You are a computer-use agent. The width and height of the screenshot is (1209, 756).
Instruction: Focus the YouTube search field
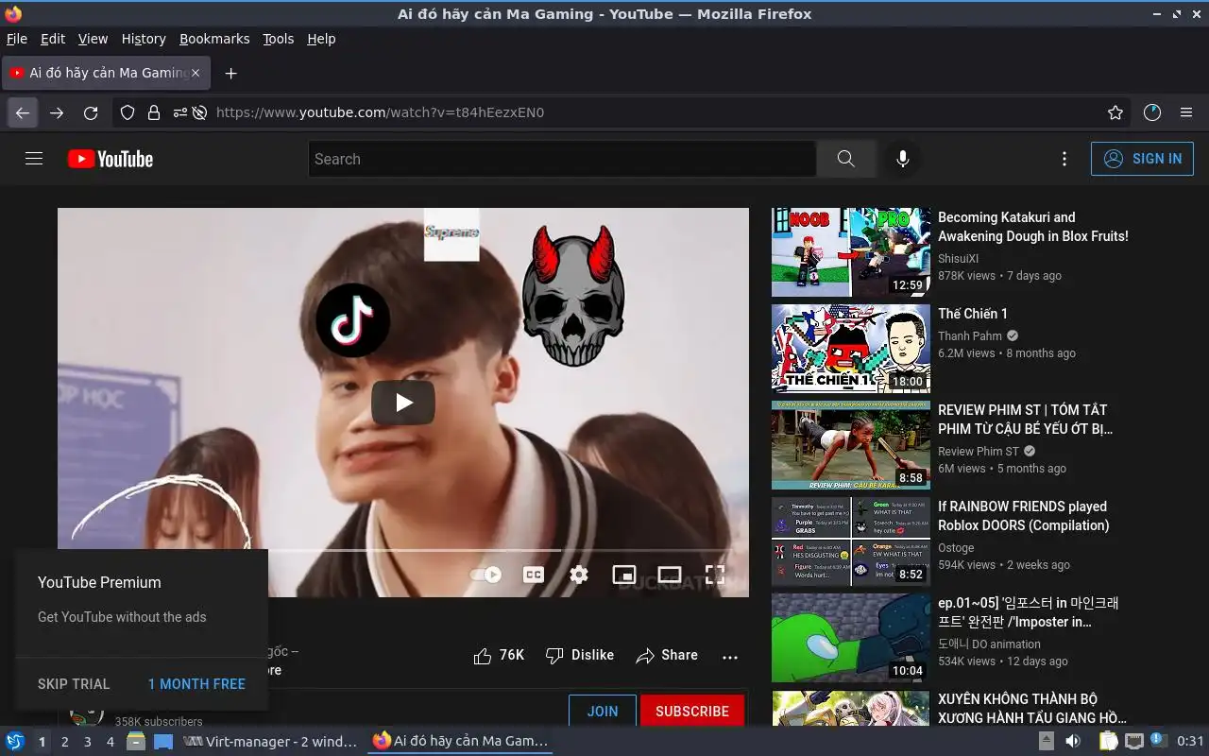562,159
